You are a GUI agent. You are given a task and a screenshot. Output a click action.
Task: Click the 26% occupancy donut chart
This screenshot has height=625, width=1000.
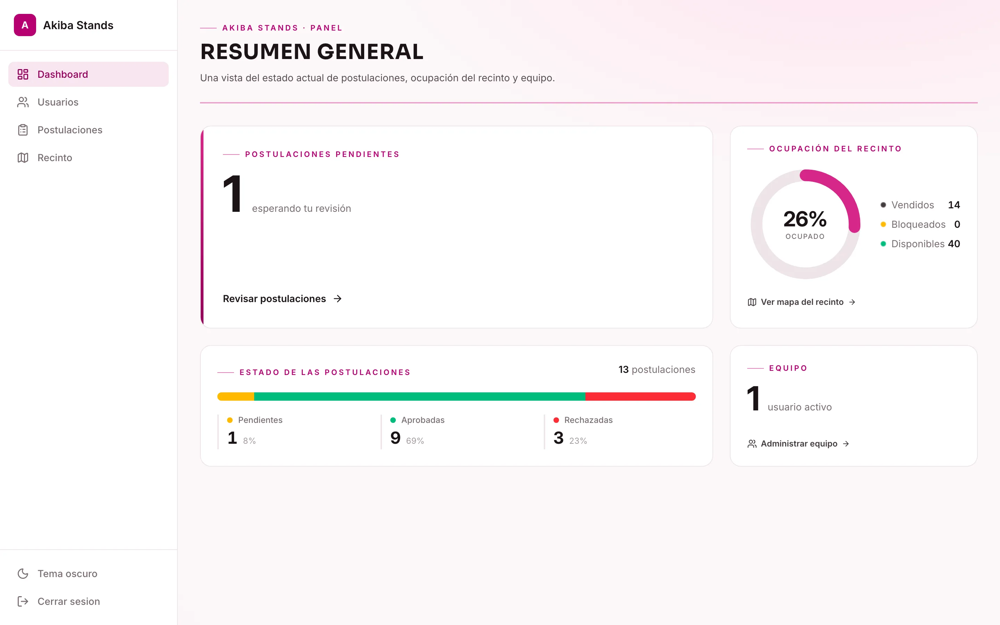tap(805, 224)
